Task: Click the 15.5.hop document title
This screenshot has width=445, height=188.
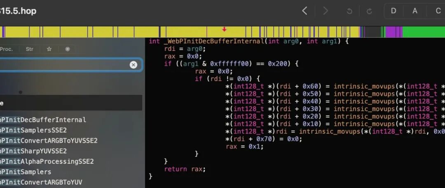Action: click(x=18, y=11)
